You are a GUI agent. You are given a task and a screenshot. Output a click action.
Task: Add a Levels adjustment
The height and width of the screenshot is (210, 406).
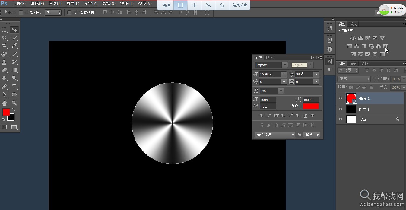(360, 38)
